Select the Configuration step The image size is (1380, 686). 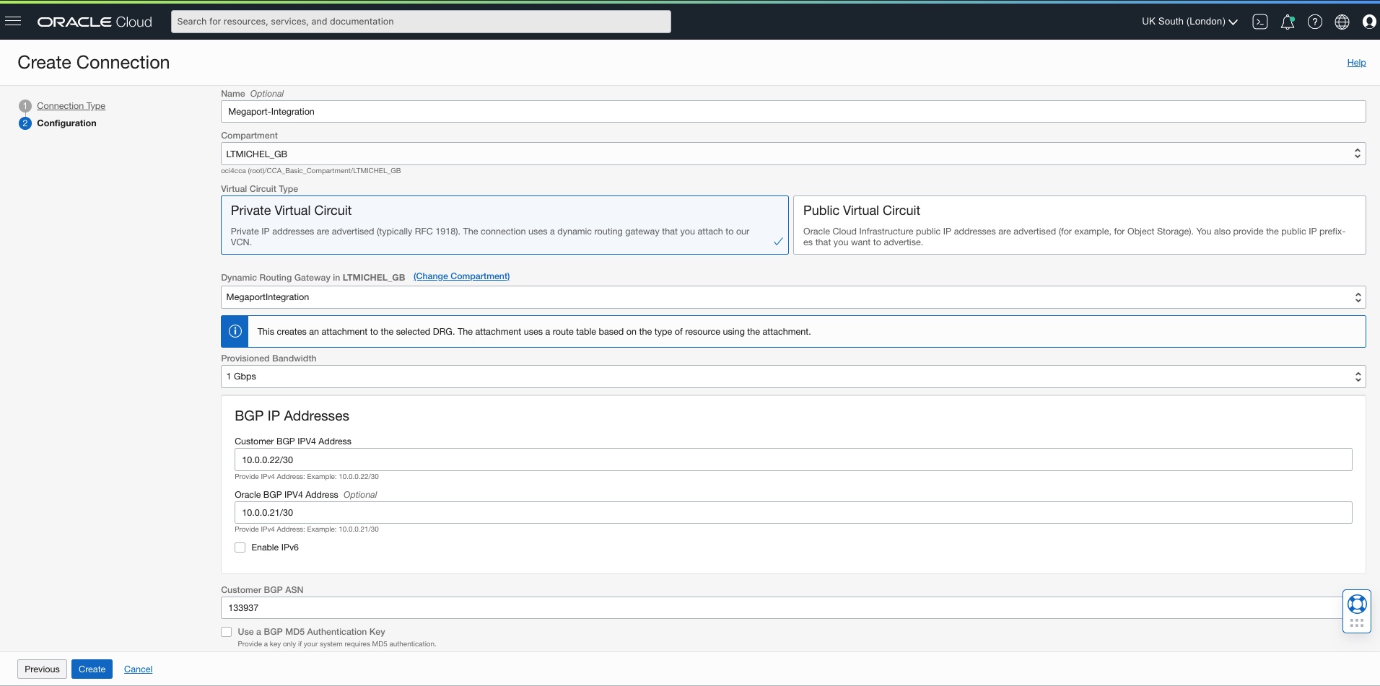click(66, 123)
